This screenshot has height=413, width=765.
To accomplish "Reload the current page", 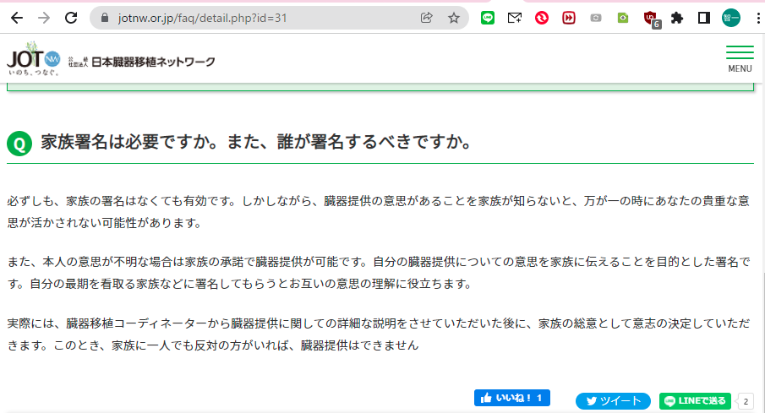I will [72, 18].
